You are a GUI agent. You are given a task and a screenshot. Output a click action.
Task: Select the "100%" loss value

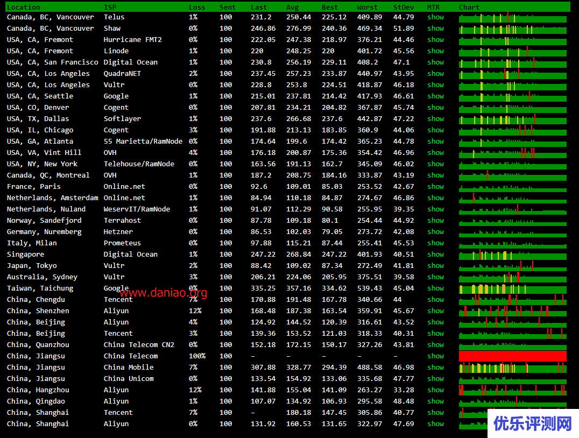197,356
